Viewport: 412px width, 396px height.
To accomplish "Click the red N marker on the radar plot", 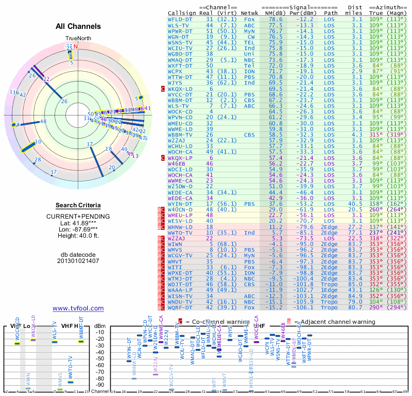I will tap(76, 46).
